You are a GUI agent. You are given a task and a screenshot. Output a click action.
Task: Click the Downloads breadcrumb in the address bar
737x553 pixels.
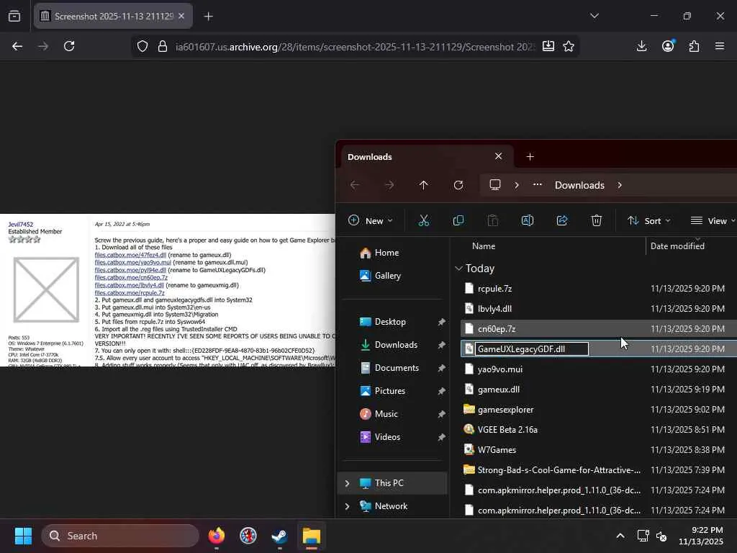[x=579, y=185]
